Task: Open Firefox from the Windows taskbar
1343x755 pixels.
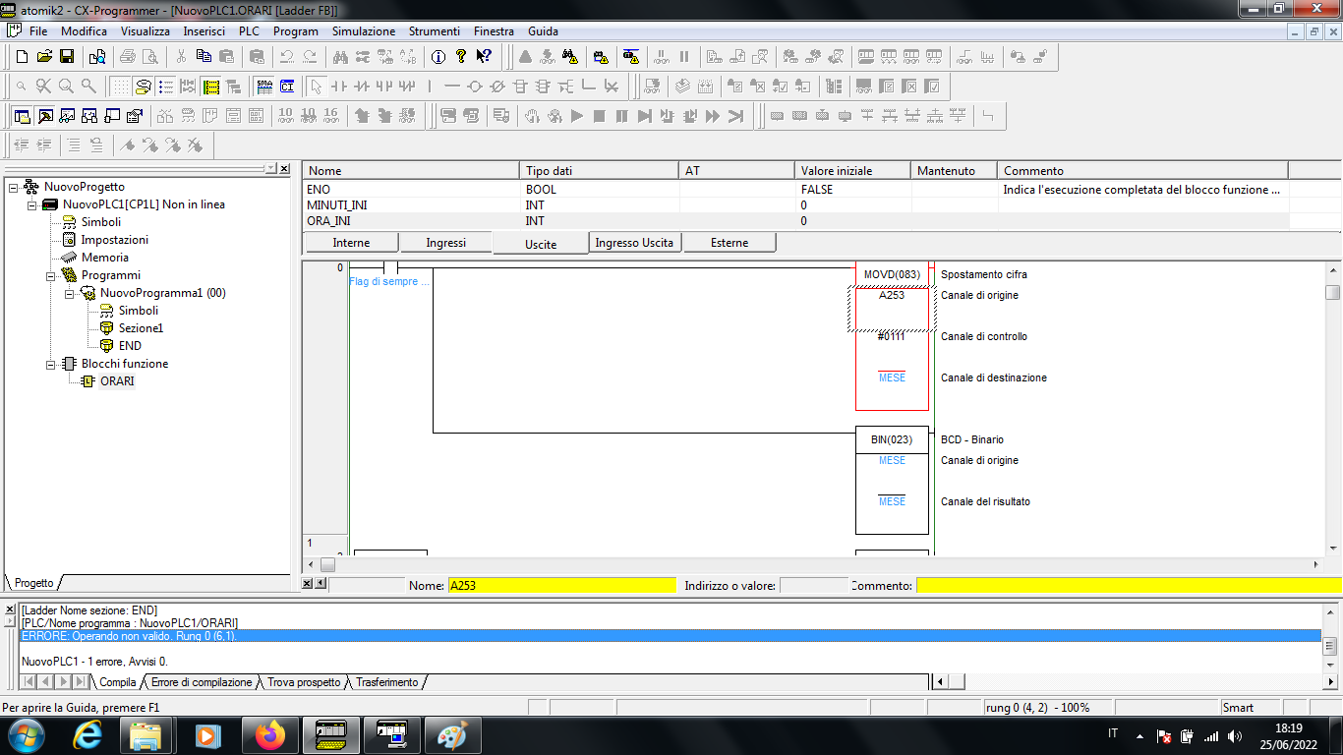Action: [x=268, y=734]
